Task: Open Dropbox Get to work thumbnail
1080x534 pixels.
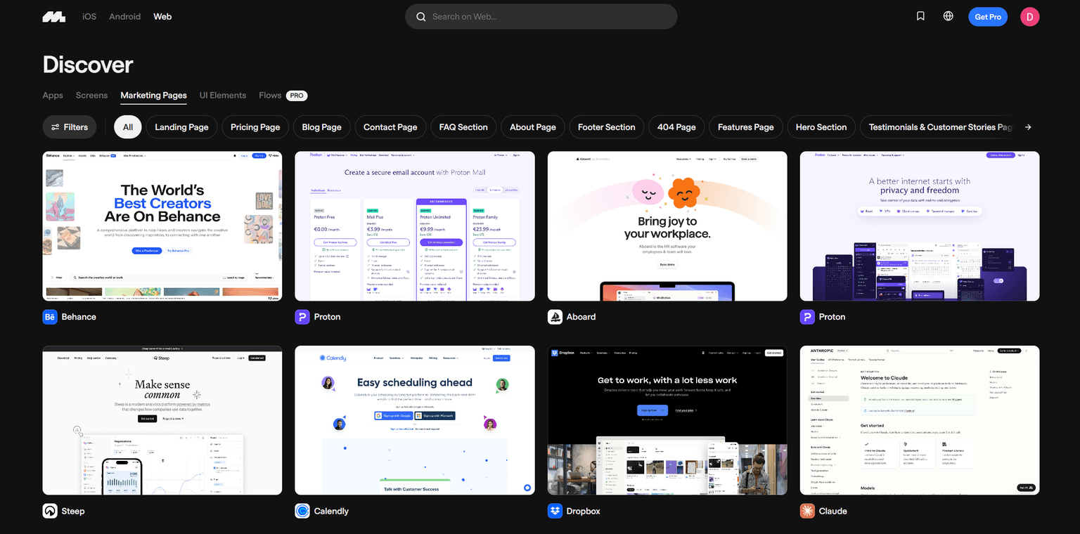Action: [x=667, y=420]
